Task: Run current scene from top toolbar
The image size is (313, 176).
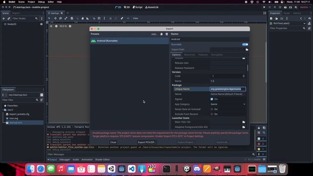Action: pos(285,7)
